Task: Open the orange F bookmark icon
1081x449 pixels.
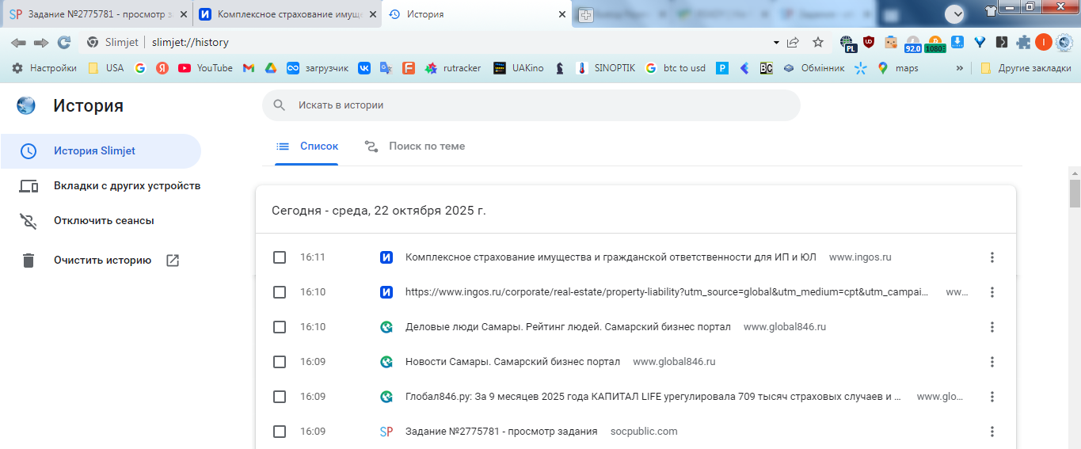Action: click(x=409, y=68)
